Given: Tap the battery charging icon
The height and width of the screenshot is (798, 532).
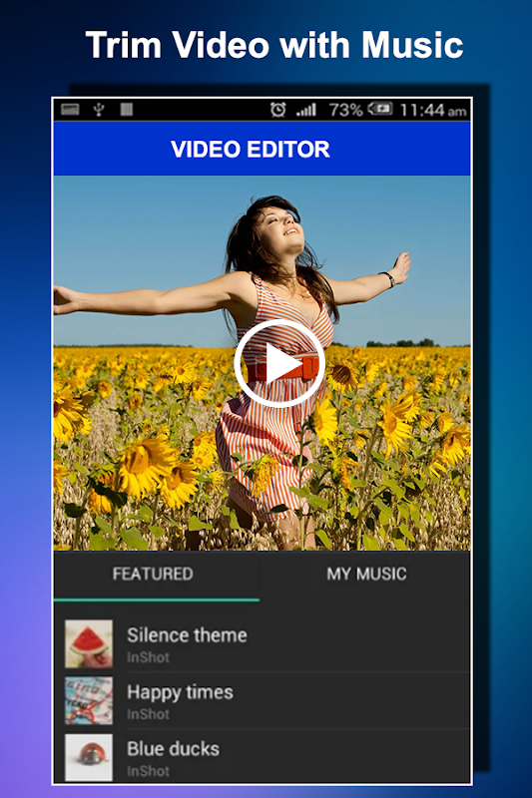Looking at the screenshot, I should [379, 109].
